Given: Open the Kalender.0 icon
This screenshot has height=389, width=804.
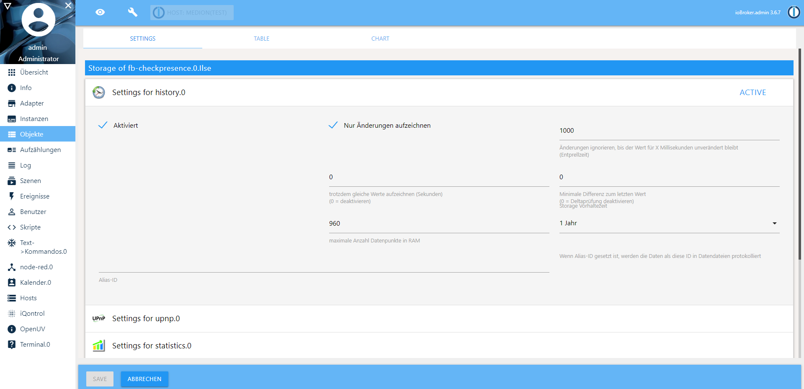Looking at the screenshot, I should [x=12, y=283].
